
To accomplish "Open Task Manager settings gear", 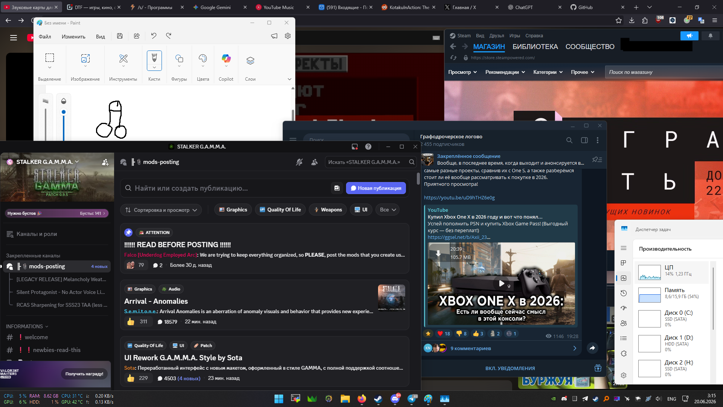I will coord(624,375).
